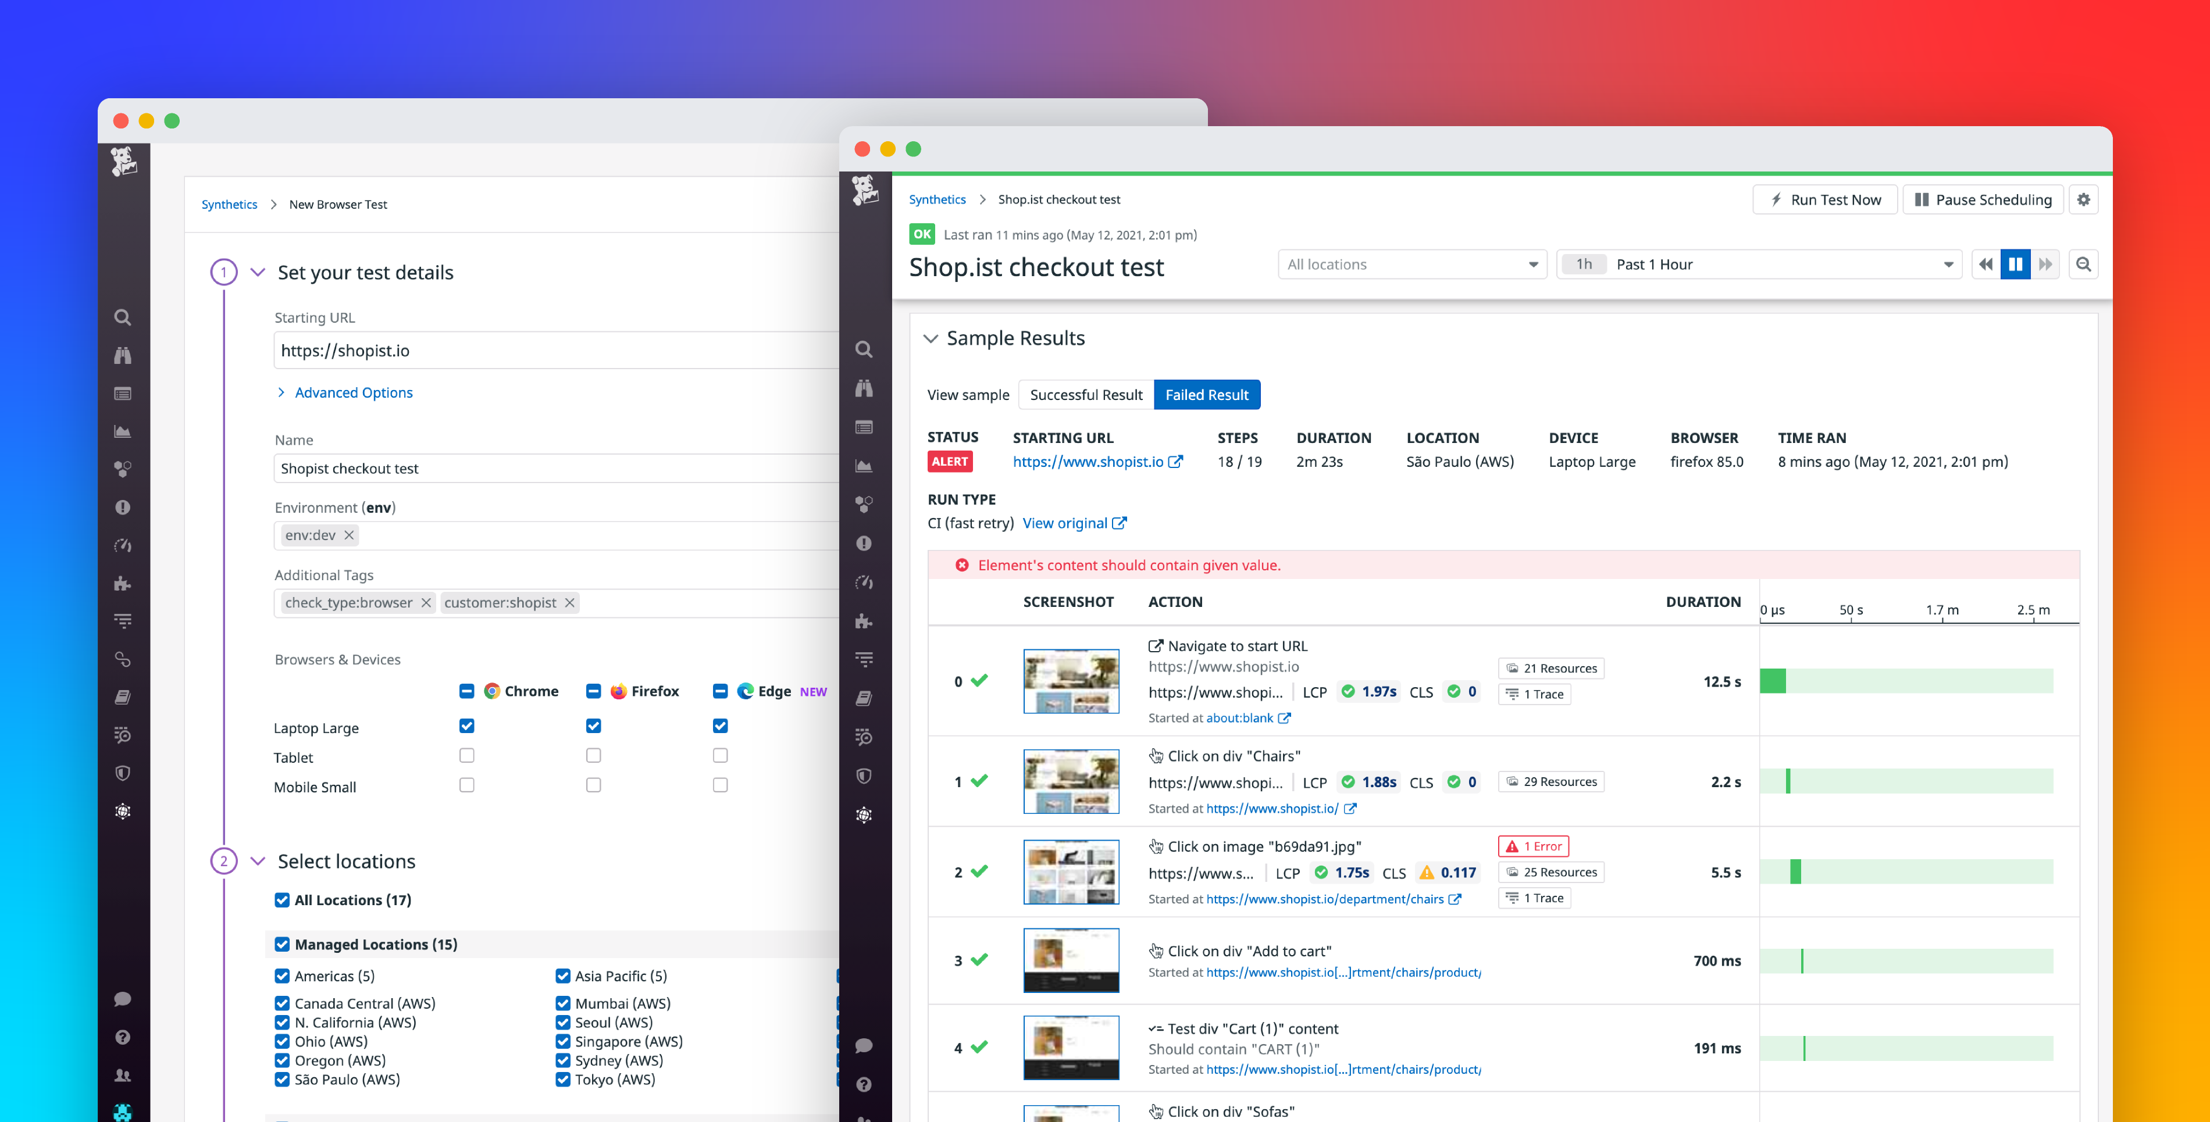Switch to the Successful Result tab
This screenshot has height=1122, width=2210.
[x=1085, y=395]
